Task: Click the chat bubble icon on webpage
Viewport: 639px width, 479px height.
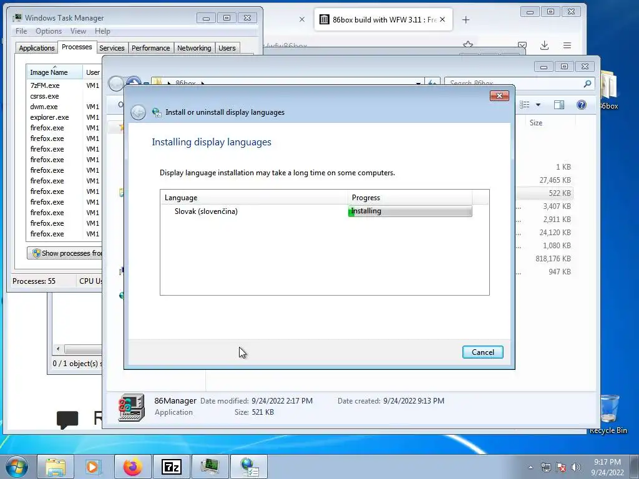Action: (x=67, y=420)
